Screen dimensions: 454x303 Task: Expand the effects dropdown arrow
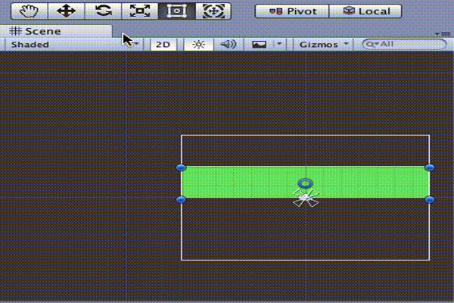(279, 45)
